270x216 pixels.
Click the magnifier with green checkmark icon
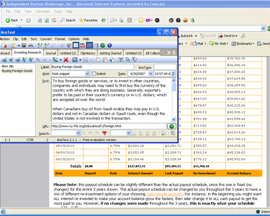pos(164,133)
